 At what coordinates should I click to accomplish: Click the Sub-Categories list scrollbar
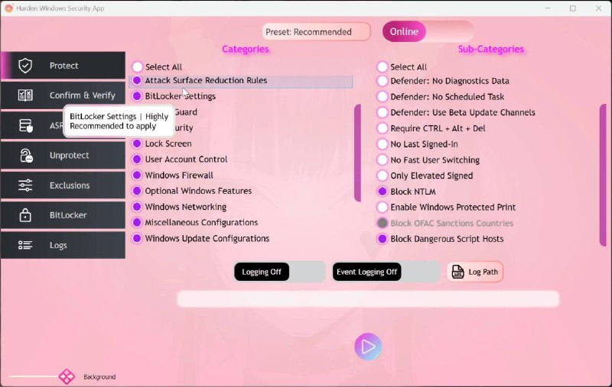603,175
